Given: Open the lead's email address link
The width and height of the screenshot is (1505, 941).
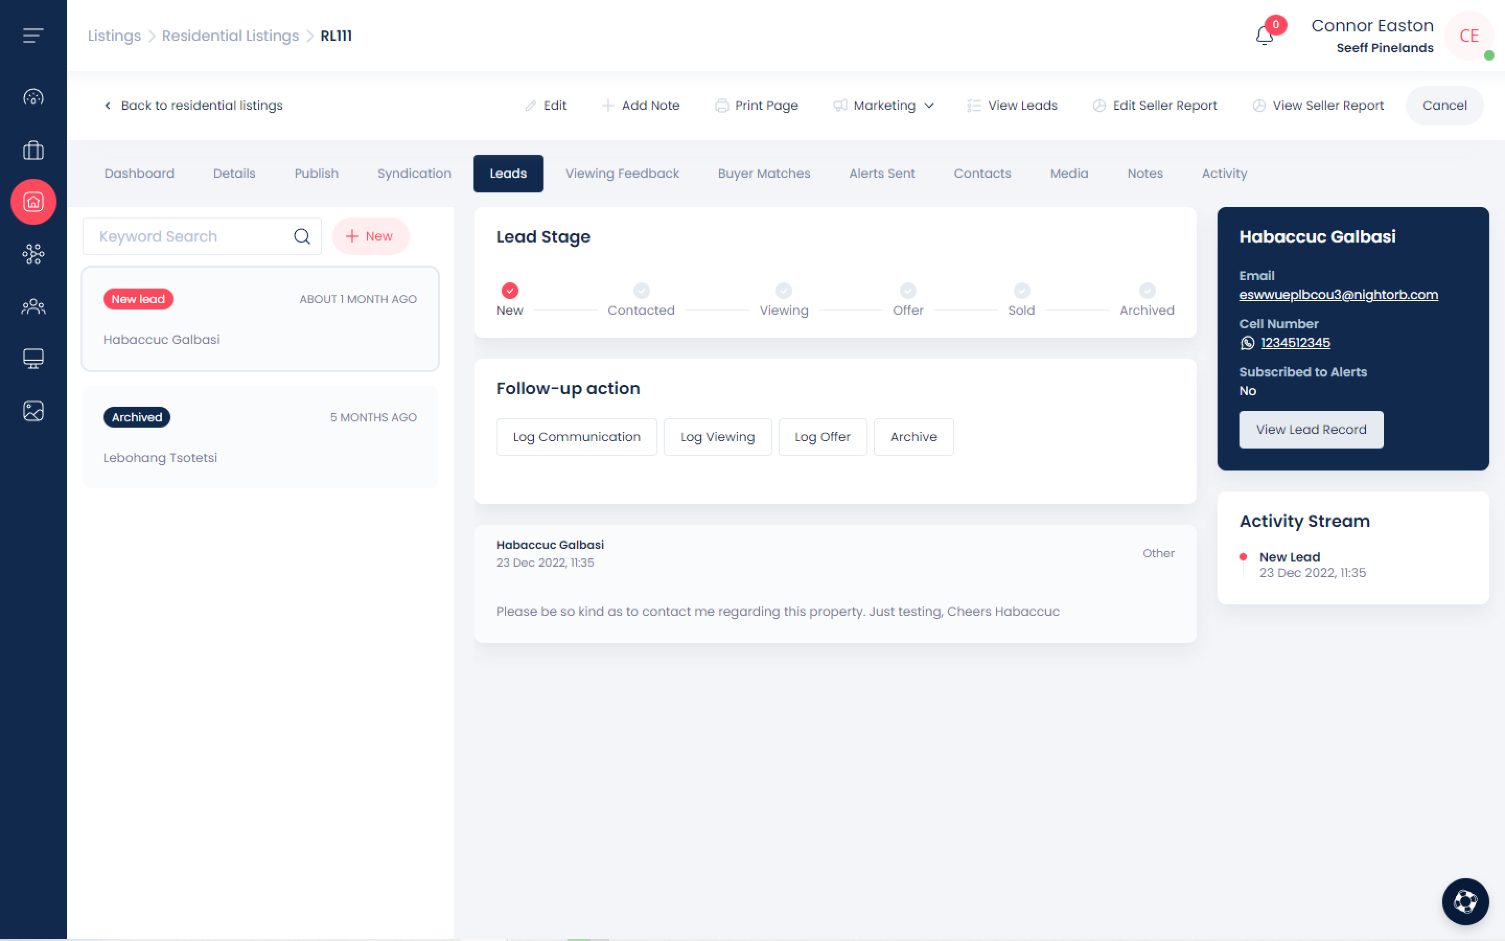Looking at the screenshot, I should (x=1338, y=295).
